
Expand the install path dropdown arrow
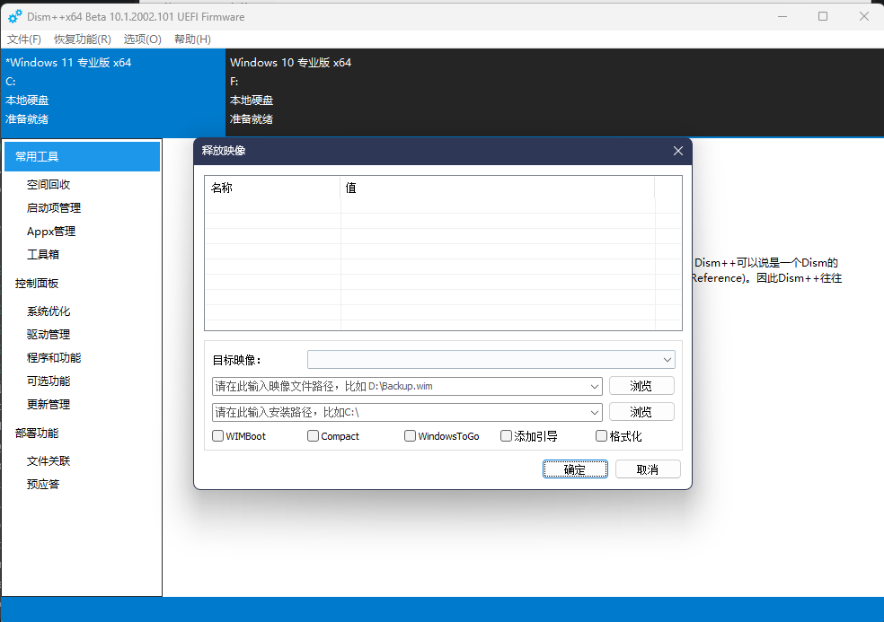(x=594, y=412)
